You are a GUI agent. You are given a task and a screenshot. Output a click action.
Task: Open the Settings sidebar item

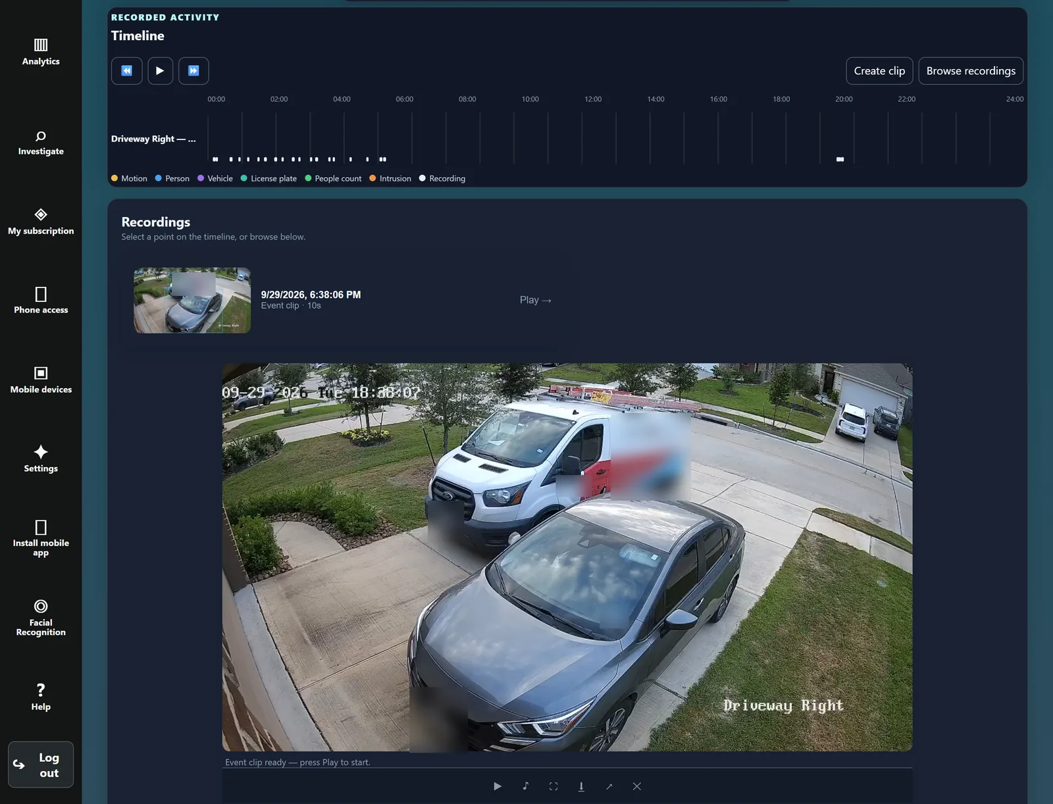(41, 459)
